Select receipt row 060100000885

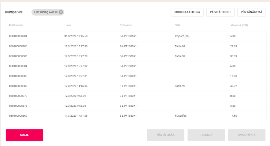18,56
